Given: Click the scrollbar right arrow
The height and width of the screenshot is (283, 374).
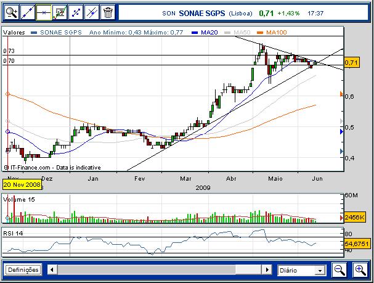Looking at the screenshot, I should tap(267, 270).
